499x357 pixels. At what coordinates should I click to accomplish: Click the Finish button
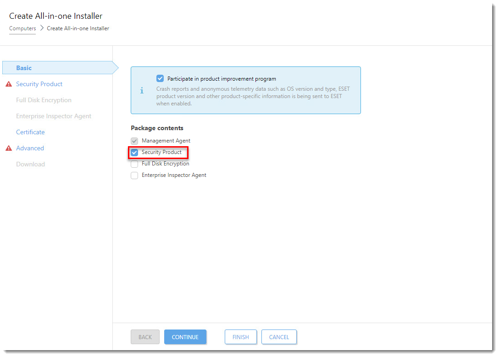click(240, 337)
